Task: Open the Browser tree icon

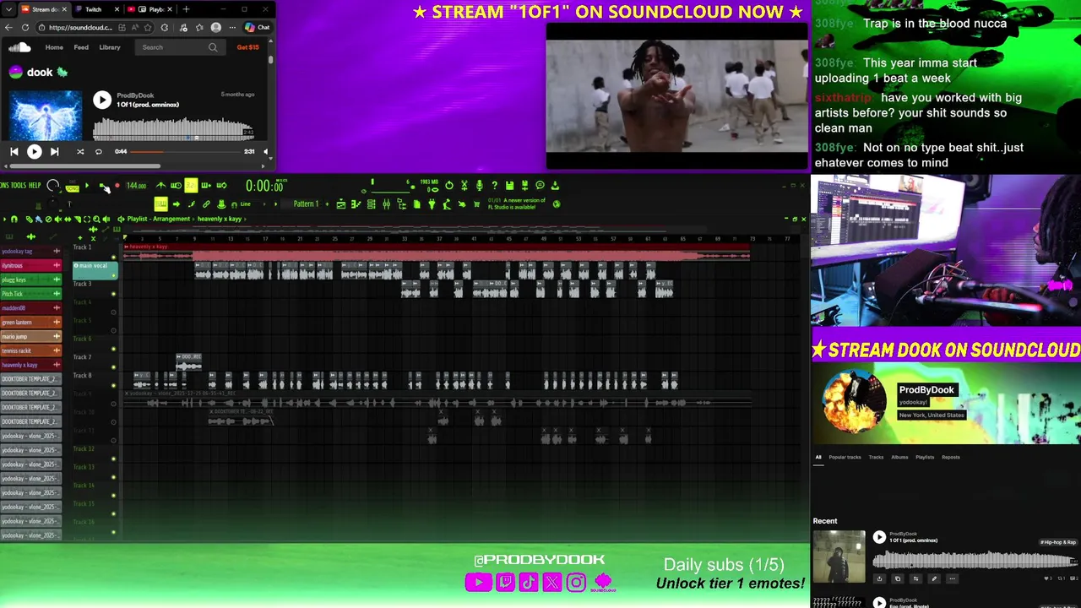Action: pyautogui.click(x=401, y=204)
